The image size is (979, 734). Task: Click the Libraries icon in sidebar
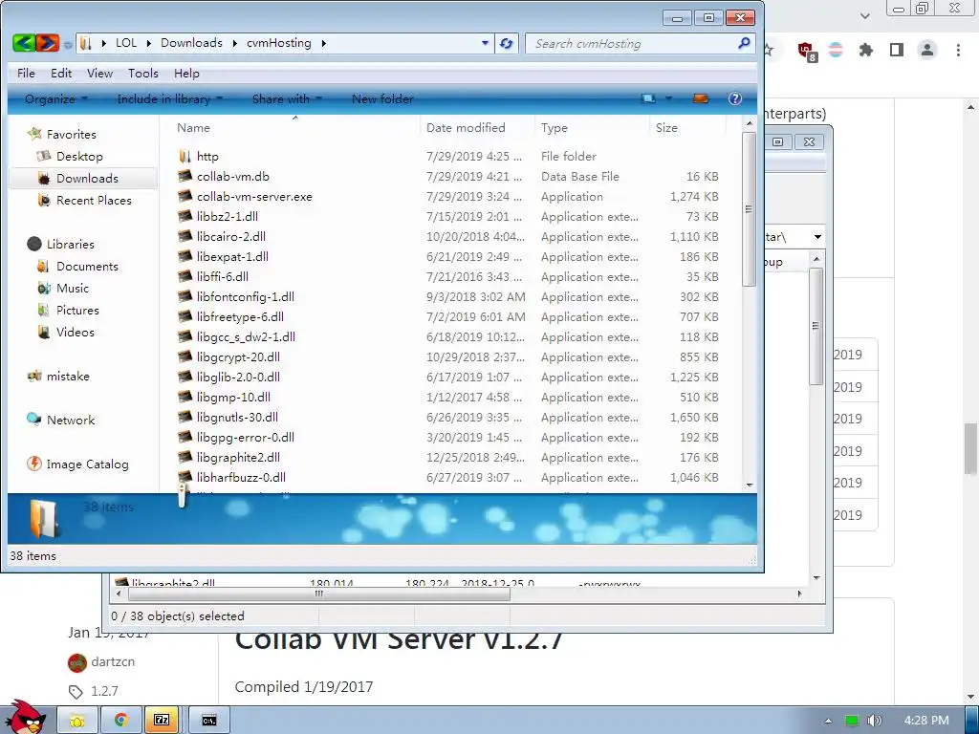34,244
